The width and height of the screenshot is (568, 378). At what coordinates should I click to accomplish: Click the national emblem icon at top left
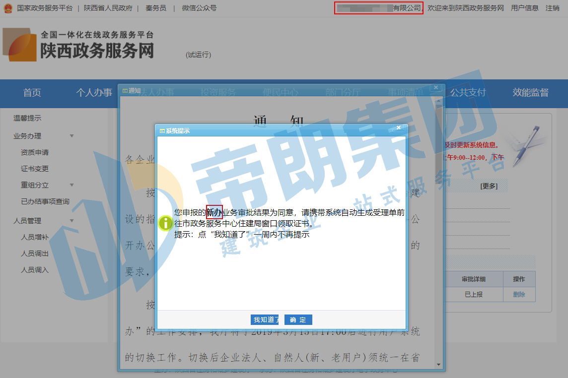[8, 8]
